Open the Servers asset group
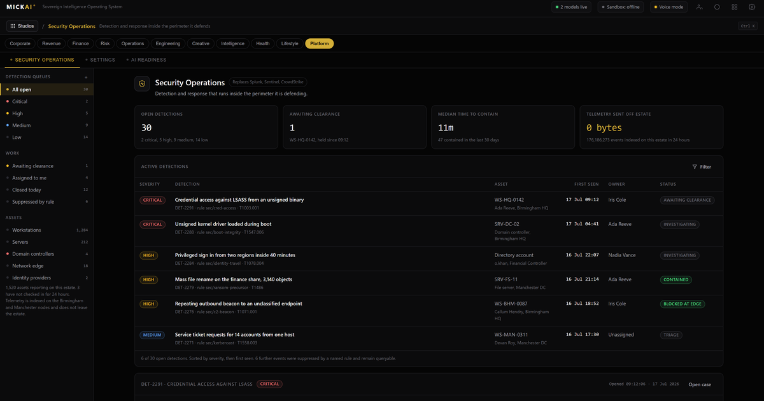This screenshot has width=764, height=401. [x=46, y=242]
